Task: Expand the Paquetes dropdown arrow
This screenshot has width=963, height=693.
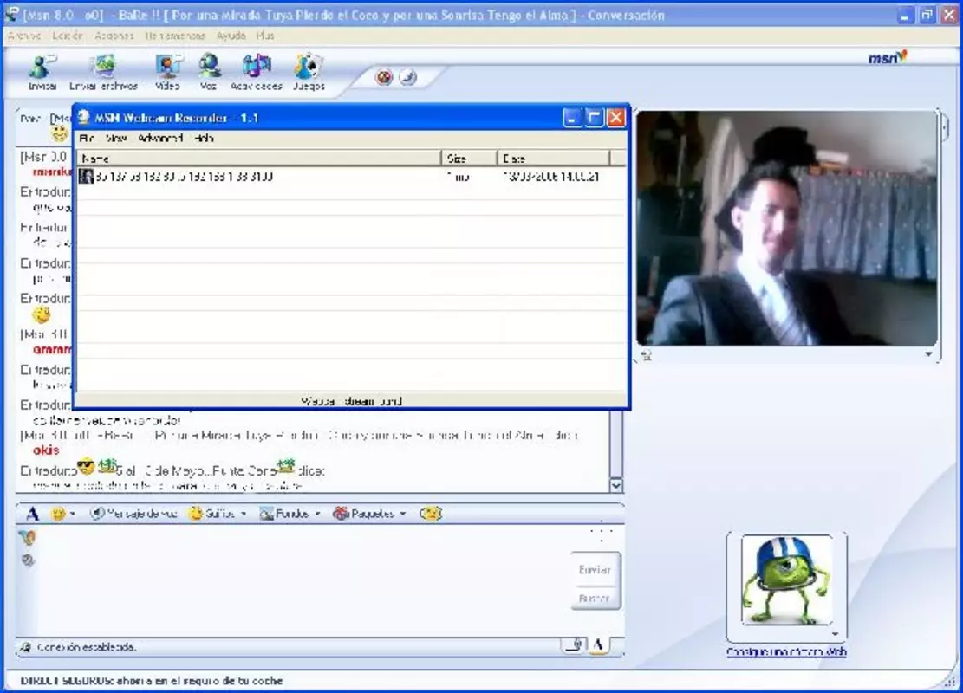Action: coord(403,514)
